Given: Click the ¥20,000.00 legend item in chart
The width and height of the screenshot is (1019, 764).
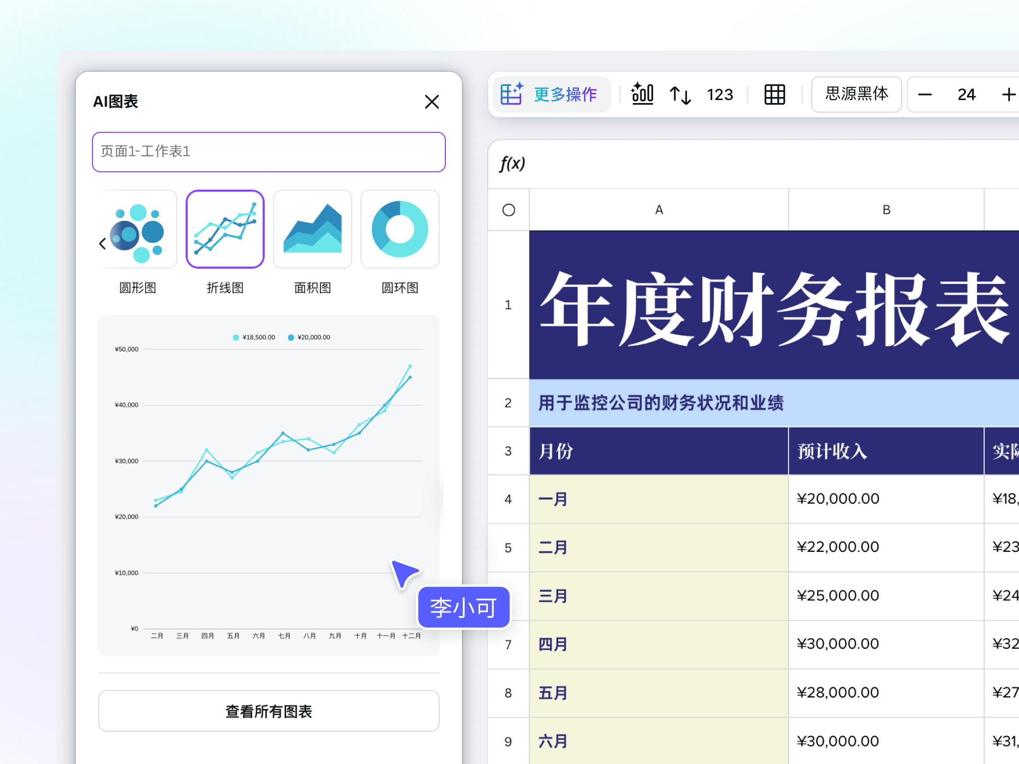Looking at the screenshot, I should pos(309,337).
